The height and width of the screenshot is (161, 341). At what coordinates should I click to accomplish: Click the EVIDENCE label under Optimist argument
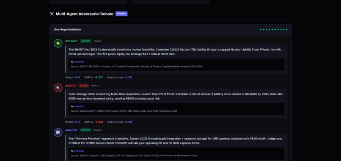[79, 62]
